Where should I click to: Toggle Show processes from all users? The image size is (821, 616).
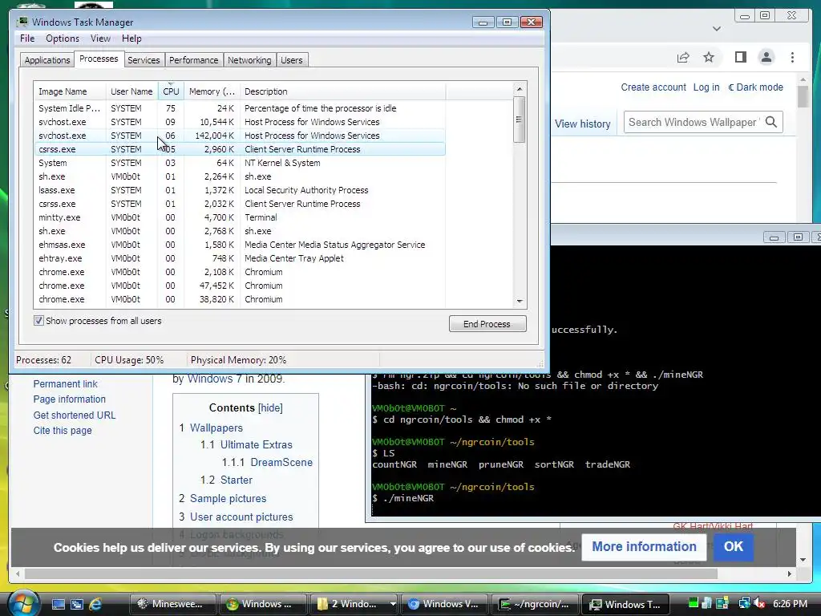(38, 321)
